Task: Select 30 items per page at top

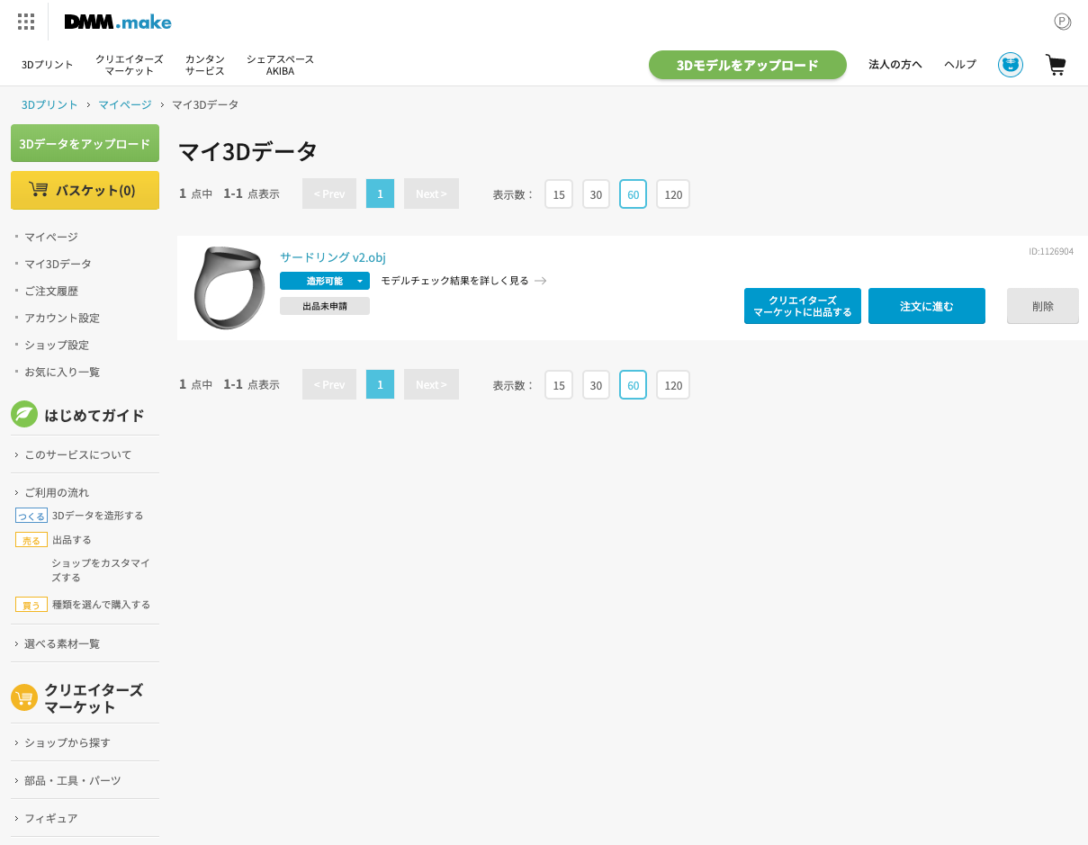Action: pos(596,194)
